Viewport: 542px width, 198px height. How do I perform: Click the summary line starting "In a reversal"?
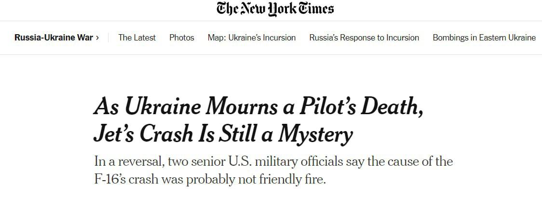tap(273, 161)
